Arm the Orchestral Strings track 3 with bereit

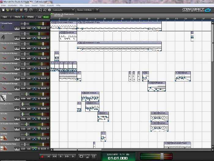point(43,48)
